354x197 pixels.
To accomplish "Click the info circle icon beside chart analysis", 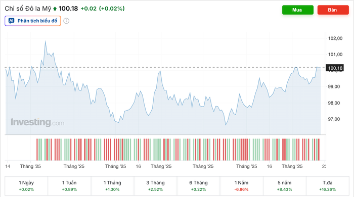I will (66, 21).
